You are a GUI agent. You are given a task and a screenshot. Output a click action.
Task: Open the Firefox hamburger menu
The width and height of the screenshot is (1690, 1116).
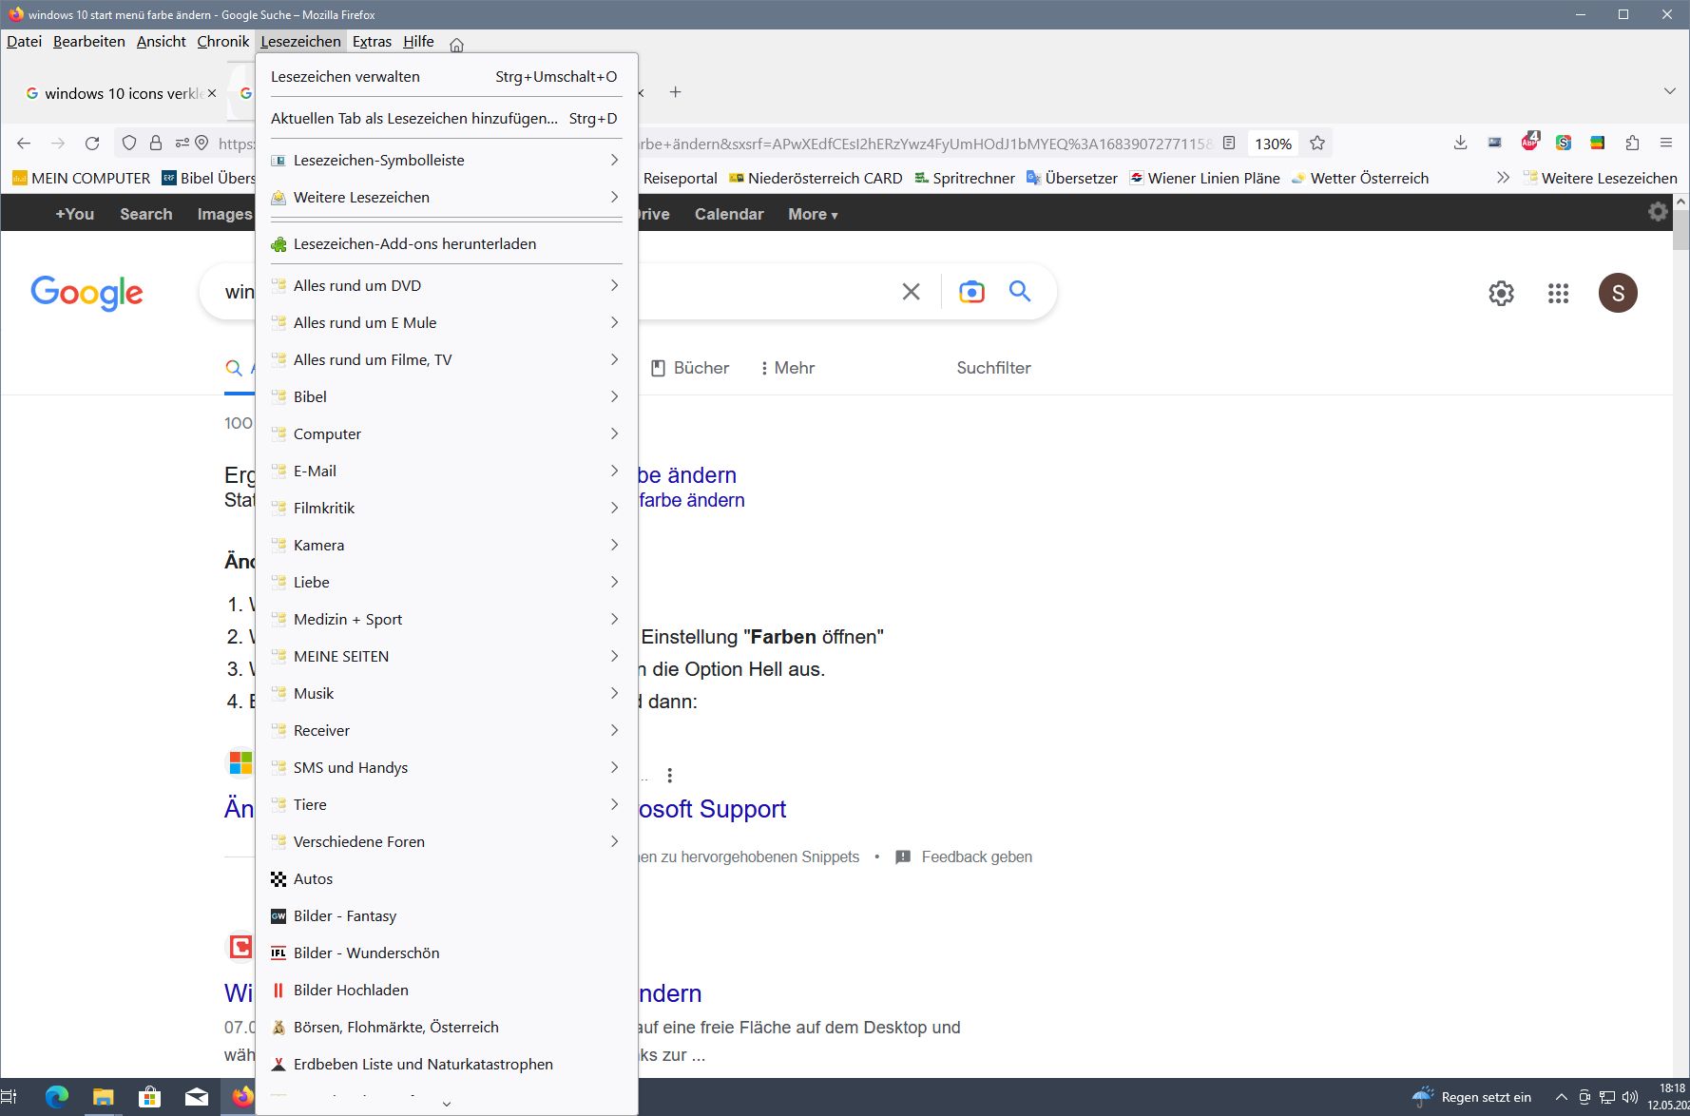click(1666, 144)
